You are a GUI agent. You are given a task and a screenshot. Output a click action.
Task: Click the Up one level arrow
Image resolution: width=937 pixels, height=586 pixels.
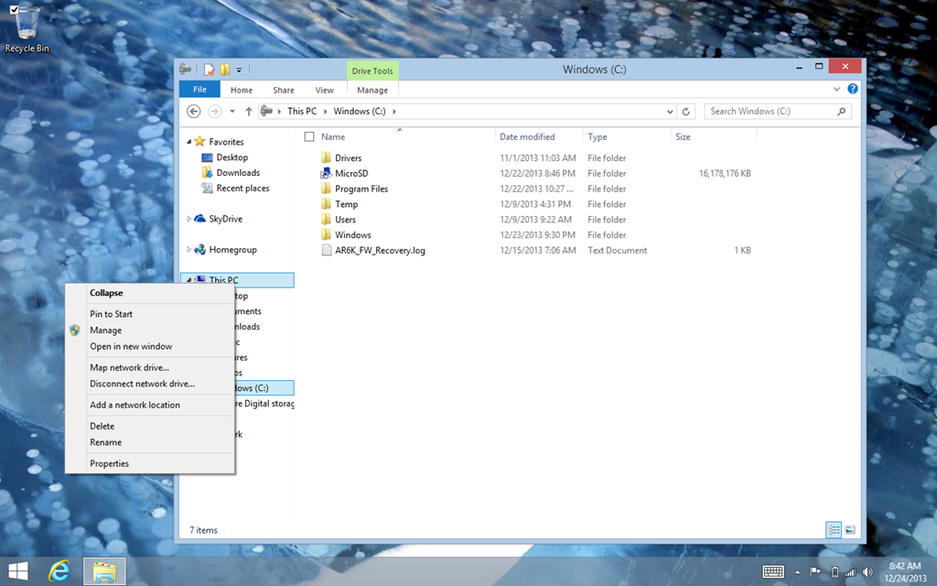(248, 112)
